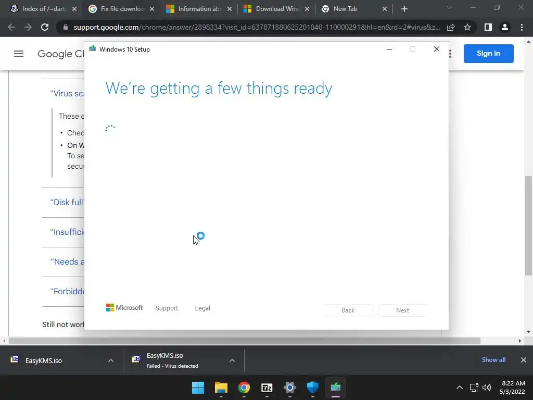
Task: Click the address bar URL
Action: 257,27
